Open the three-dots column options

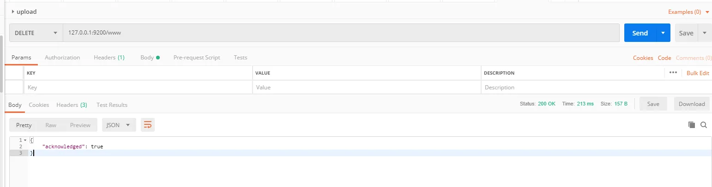tap(673, 73)
